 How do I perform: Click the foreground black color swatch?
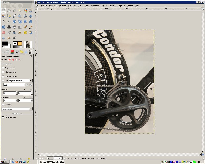click(5, 43)
